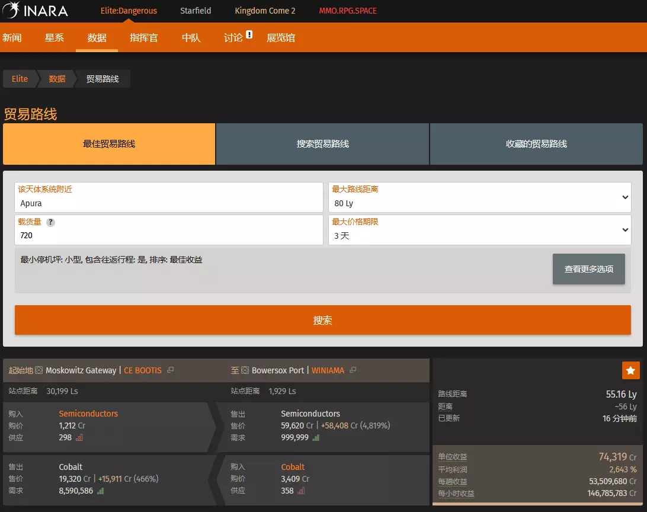Click the 1,929 Ls station distance

click(282, 391)
